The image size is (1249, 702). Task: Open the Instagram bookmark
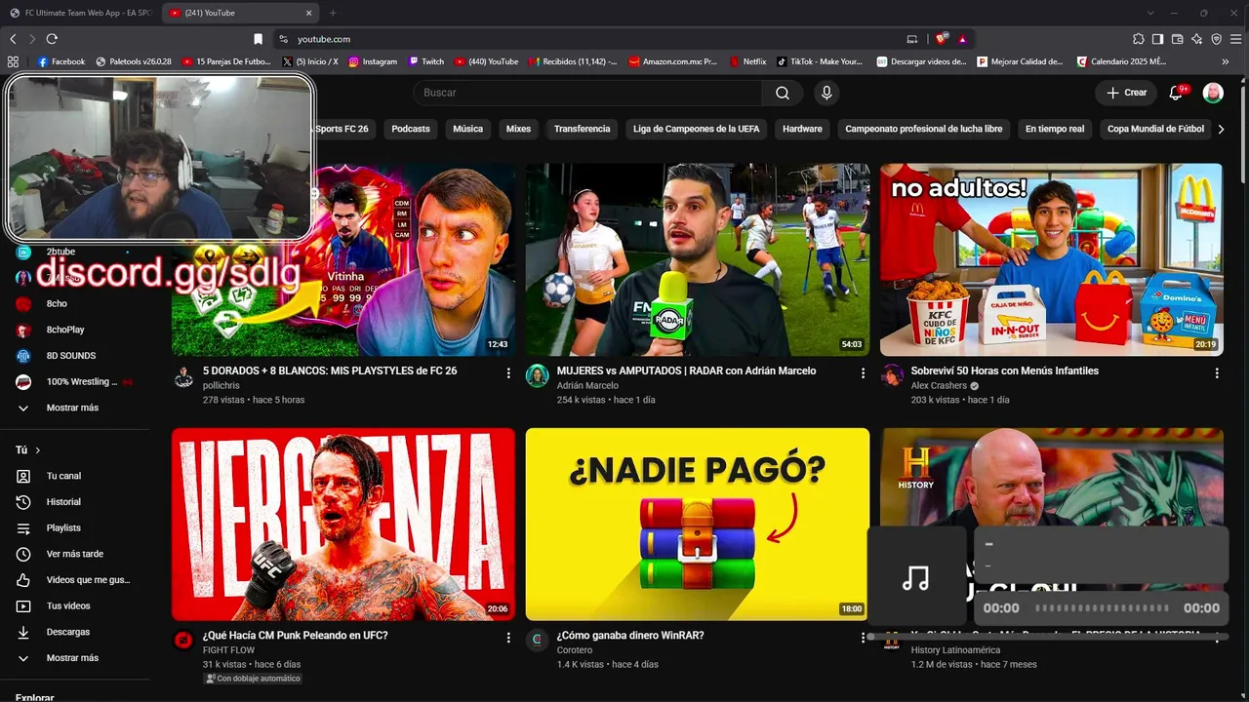[x=373, y=61]
